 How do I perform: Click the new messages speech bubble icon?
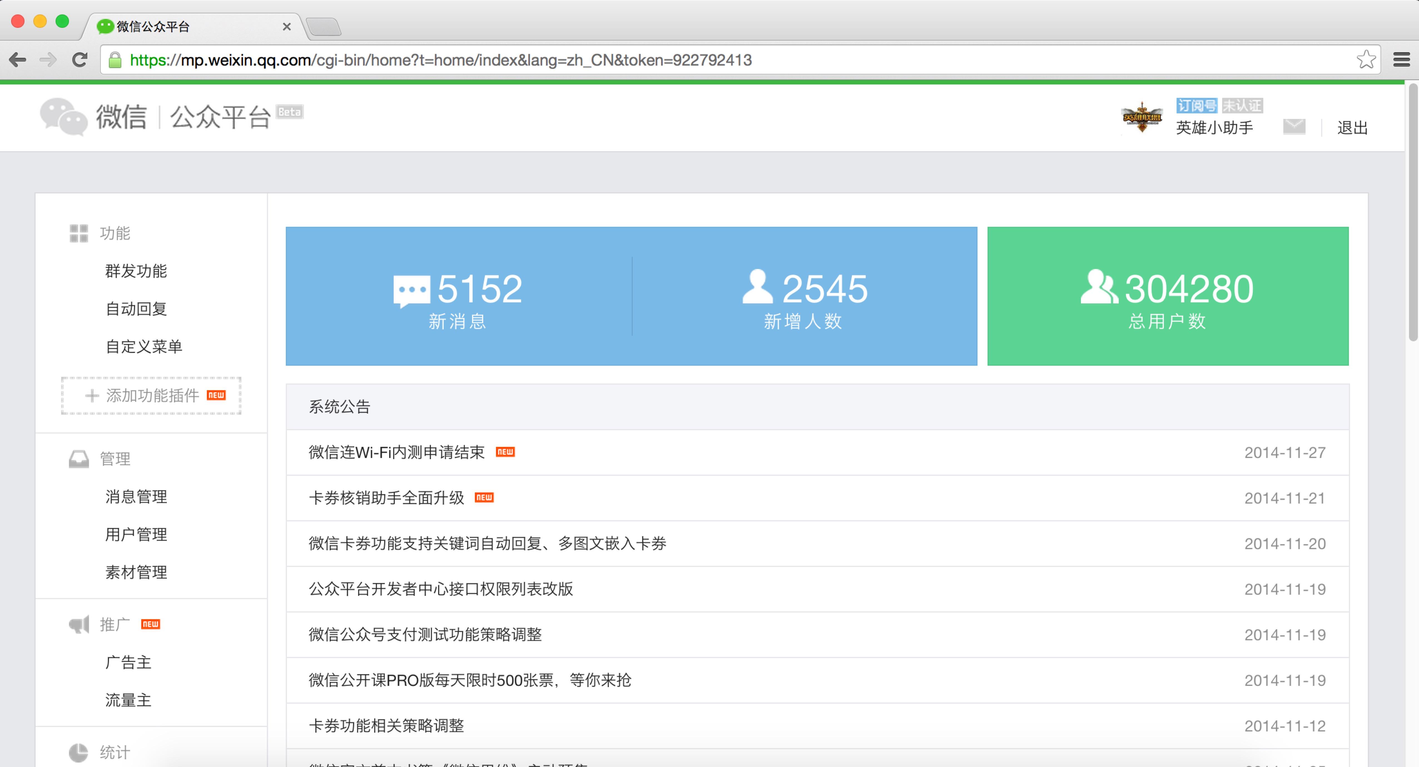pyautogui.click(x=411, y=290)
